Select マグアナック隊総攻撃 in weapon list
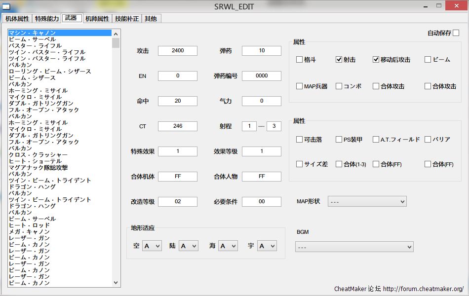The width and height of the screenshot is (469, 296). 38,168
